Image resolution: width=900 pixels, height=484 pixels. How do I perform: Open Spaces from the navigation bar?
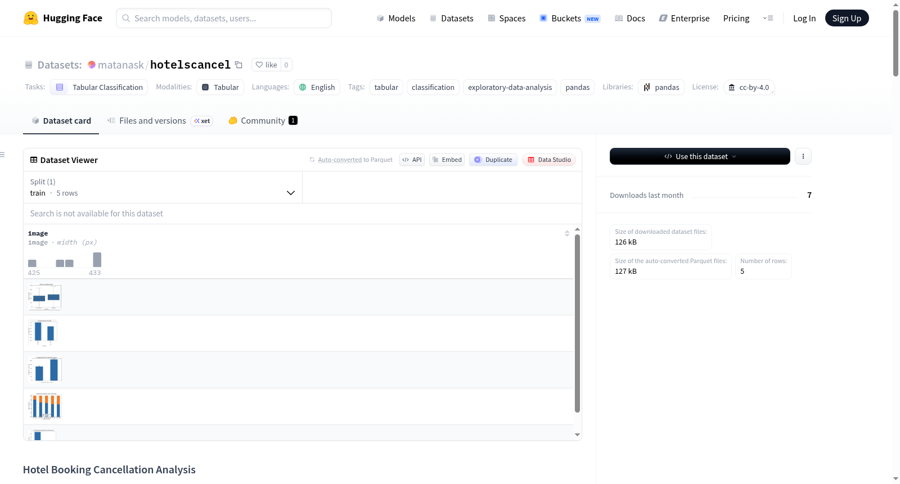(x=506, y=18)
